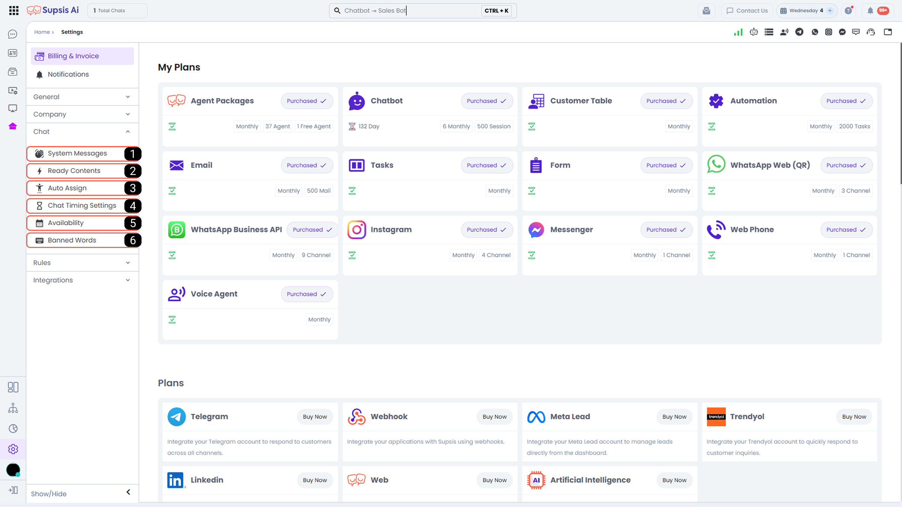902x507 pixels.
Task: Click Buy Now for Linkedin
Action: click(x=315, y=480)
